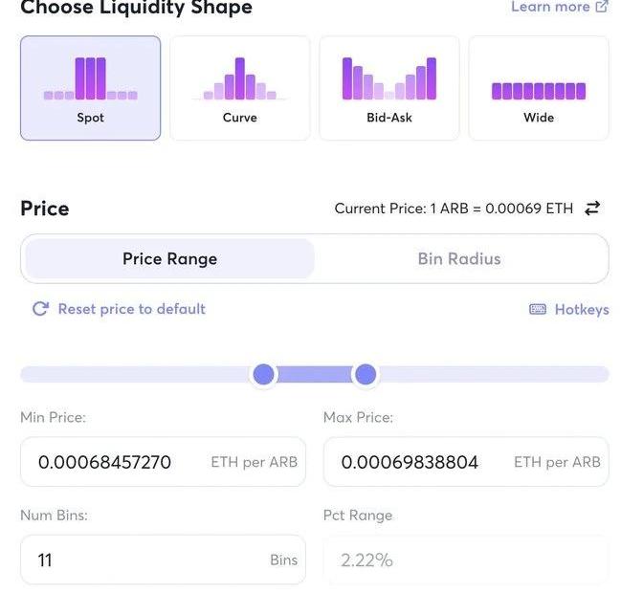
Task: Click the external link icon beside Learn more
Action: pyautogui.click(x=602, y=7)
